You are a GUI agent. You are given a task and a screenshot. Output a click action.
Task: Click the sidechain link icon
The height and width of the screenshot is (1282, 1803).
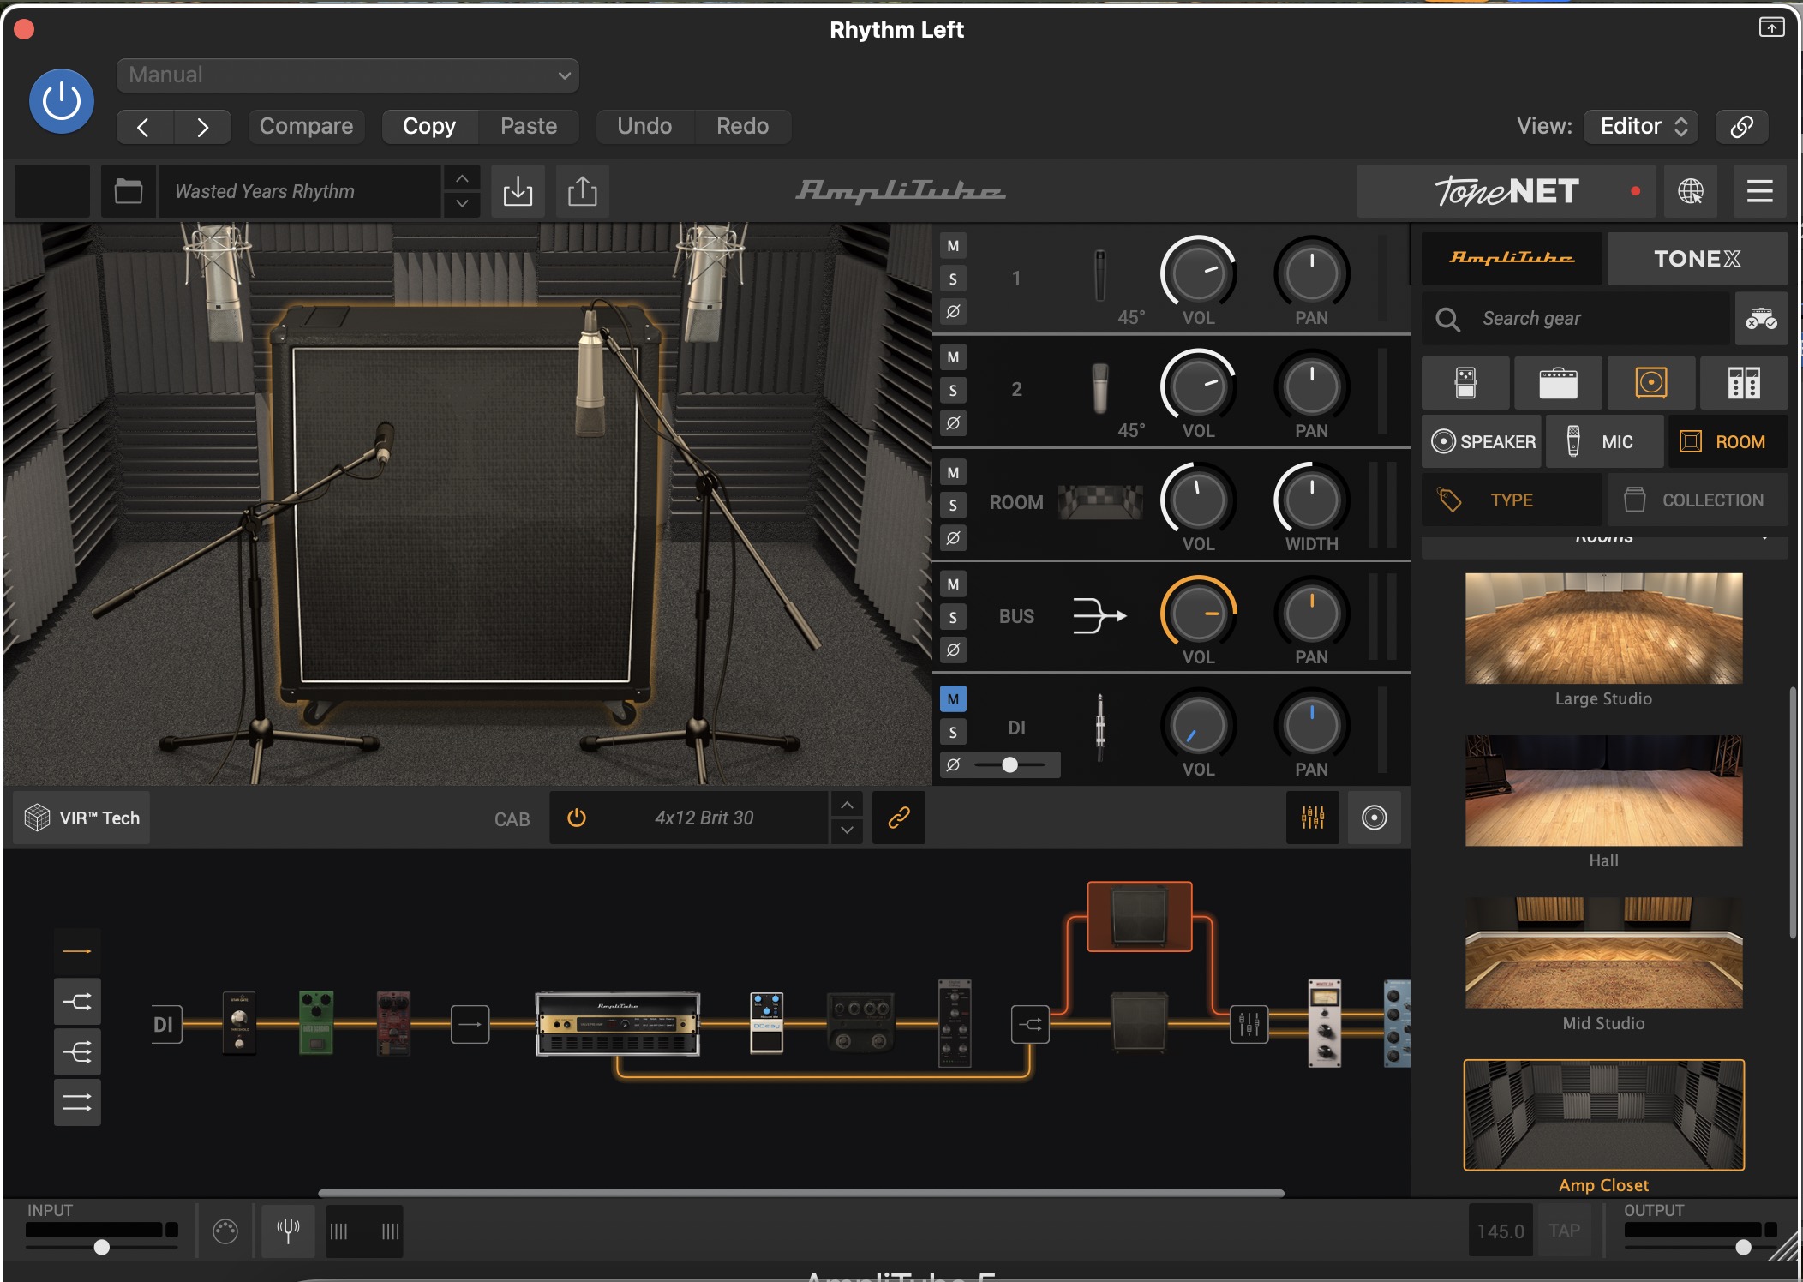point(1741,127)
